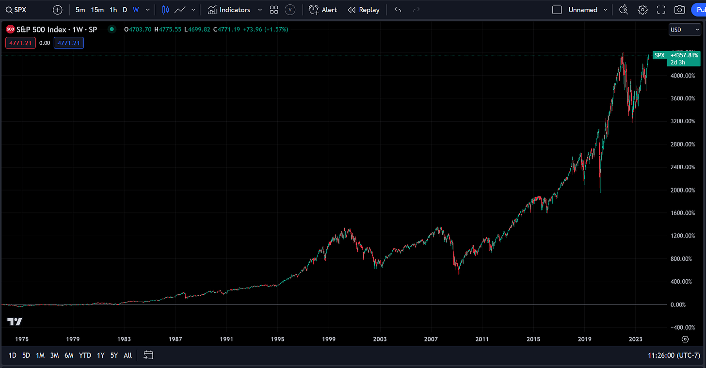The width and height of the screenshot is (706, 368).
Task: Open the layout setup square icon
Action: (557, 10)
